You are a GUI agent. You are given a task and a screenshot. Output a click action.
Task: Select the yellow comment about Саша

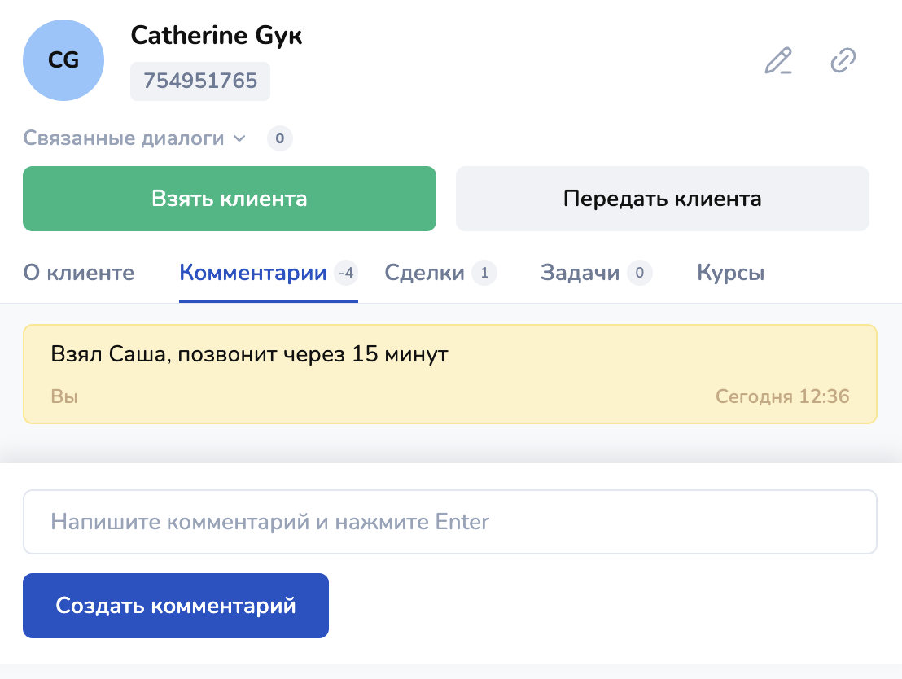click(x=450, y=374)
